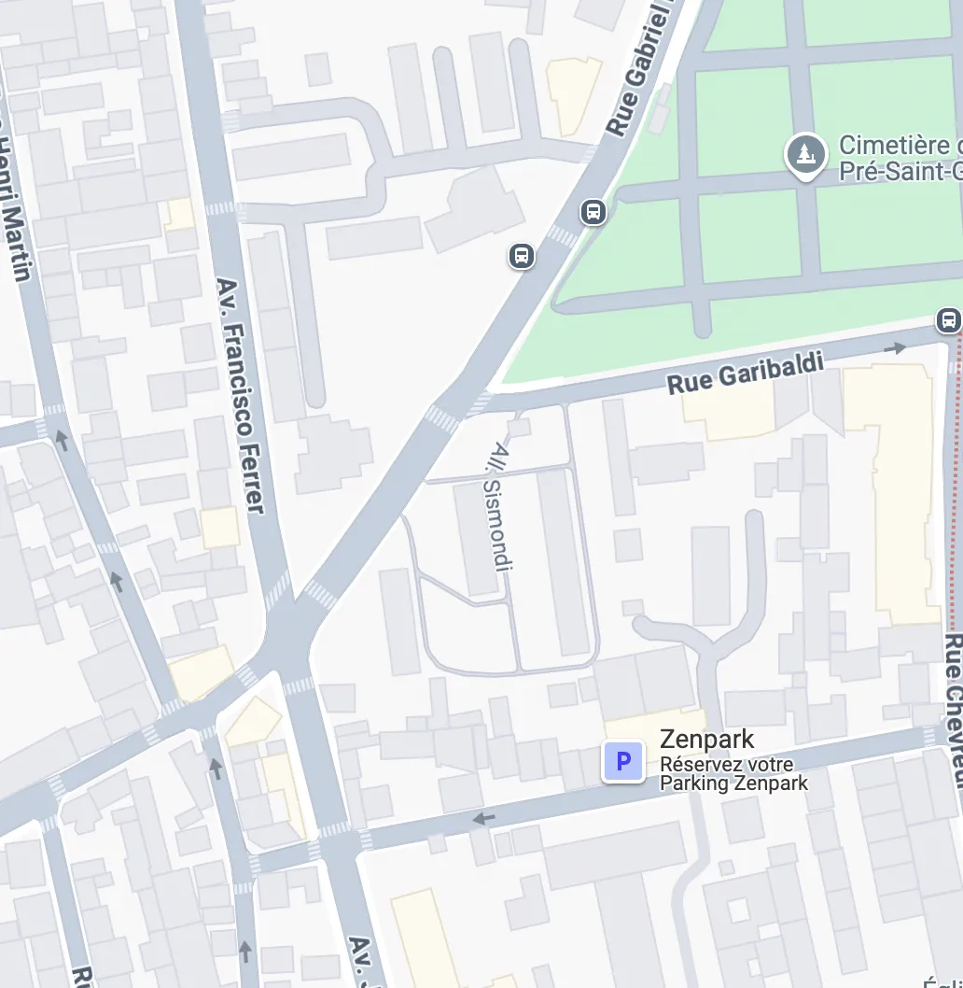Screen dimensions: 963x988
Task: Open bus stop at east end of Rue Garibaldi
Action: pos(948,320)
